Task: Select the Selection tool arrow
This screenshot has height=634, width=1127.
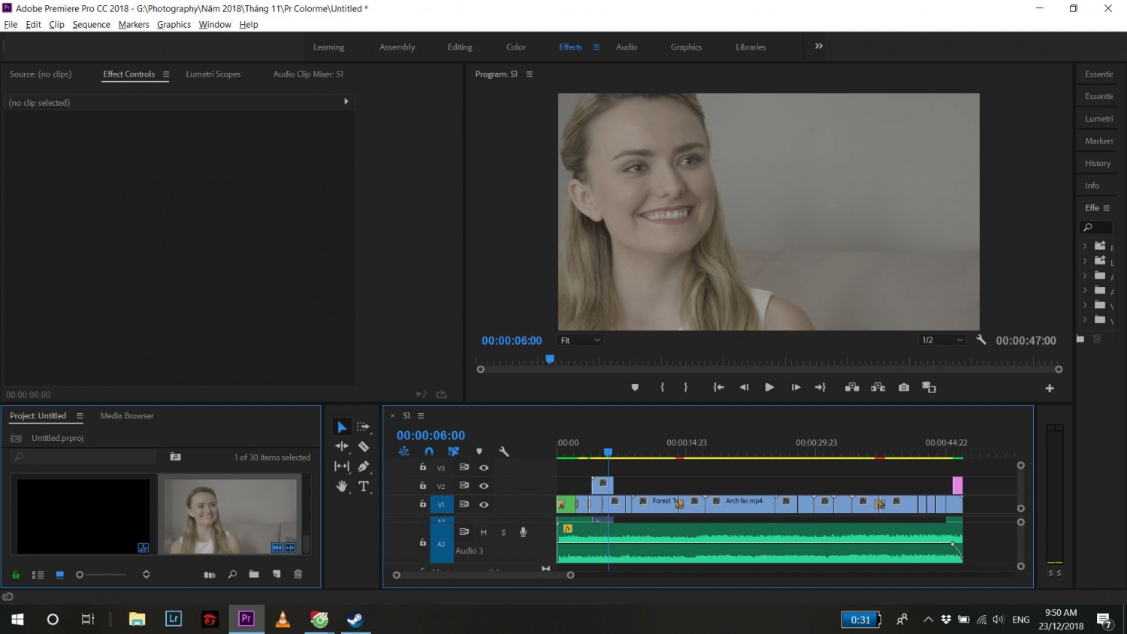Action: coord(342,427)
